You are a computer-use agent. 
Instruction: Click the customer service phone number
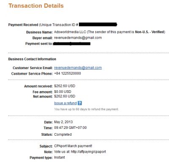[x=68, y=73]
